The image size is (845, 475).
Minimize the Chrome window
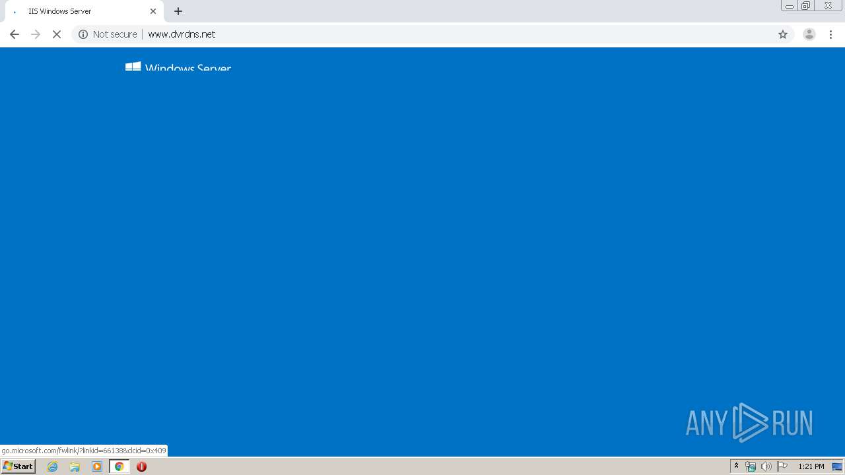click(790, 6)
